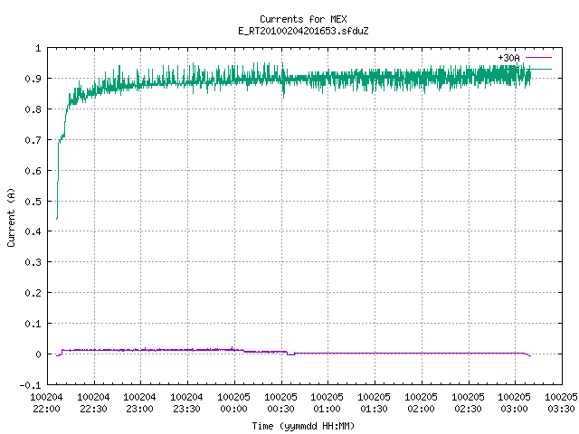Click the '+30A' legend label
Screen dimensions: 579x434
click(x=508, y=58)
